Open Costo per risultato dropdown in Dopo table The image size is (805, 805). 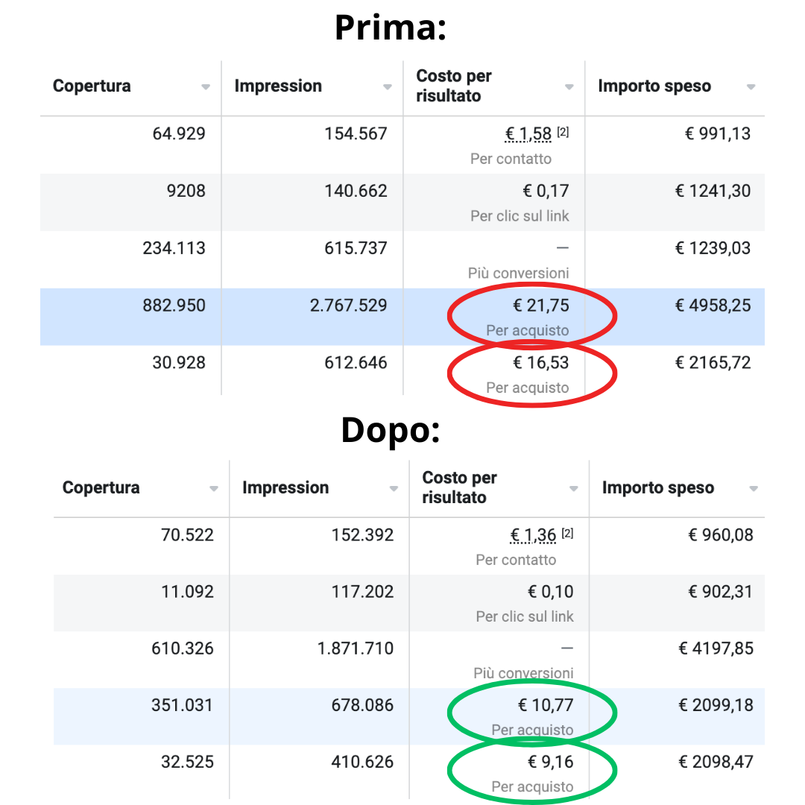(573, 488)
